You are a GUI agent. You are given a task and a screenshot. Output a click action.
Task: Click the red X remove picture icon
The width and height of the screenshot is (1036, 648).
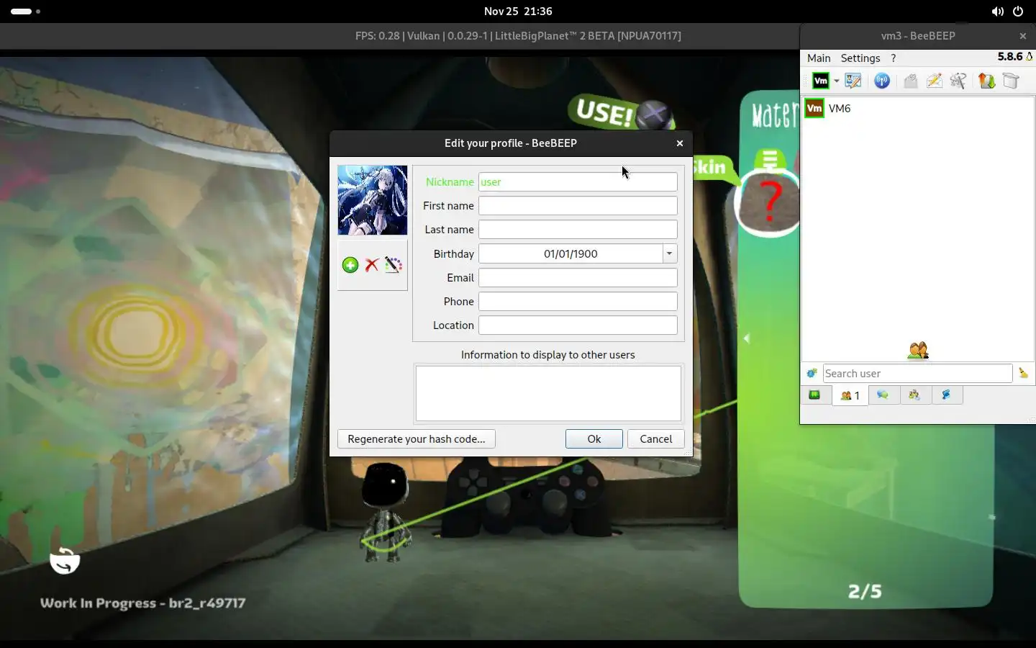tap(372, 265)
